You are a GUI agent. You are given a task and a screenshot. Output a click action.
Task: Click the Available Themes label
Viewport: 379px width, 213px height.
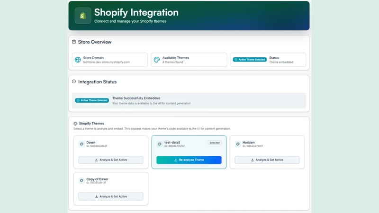pos(176,58)
